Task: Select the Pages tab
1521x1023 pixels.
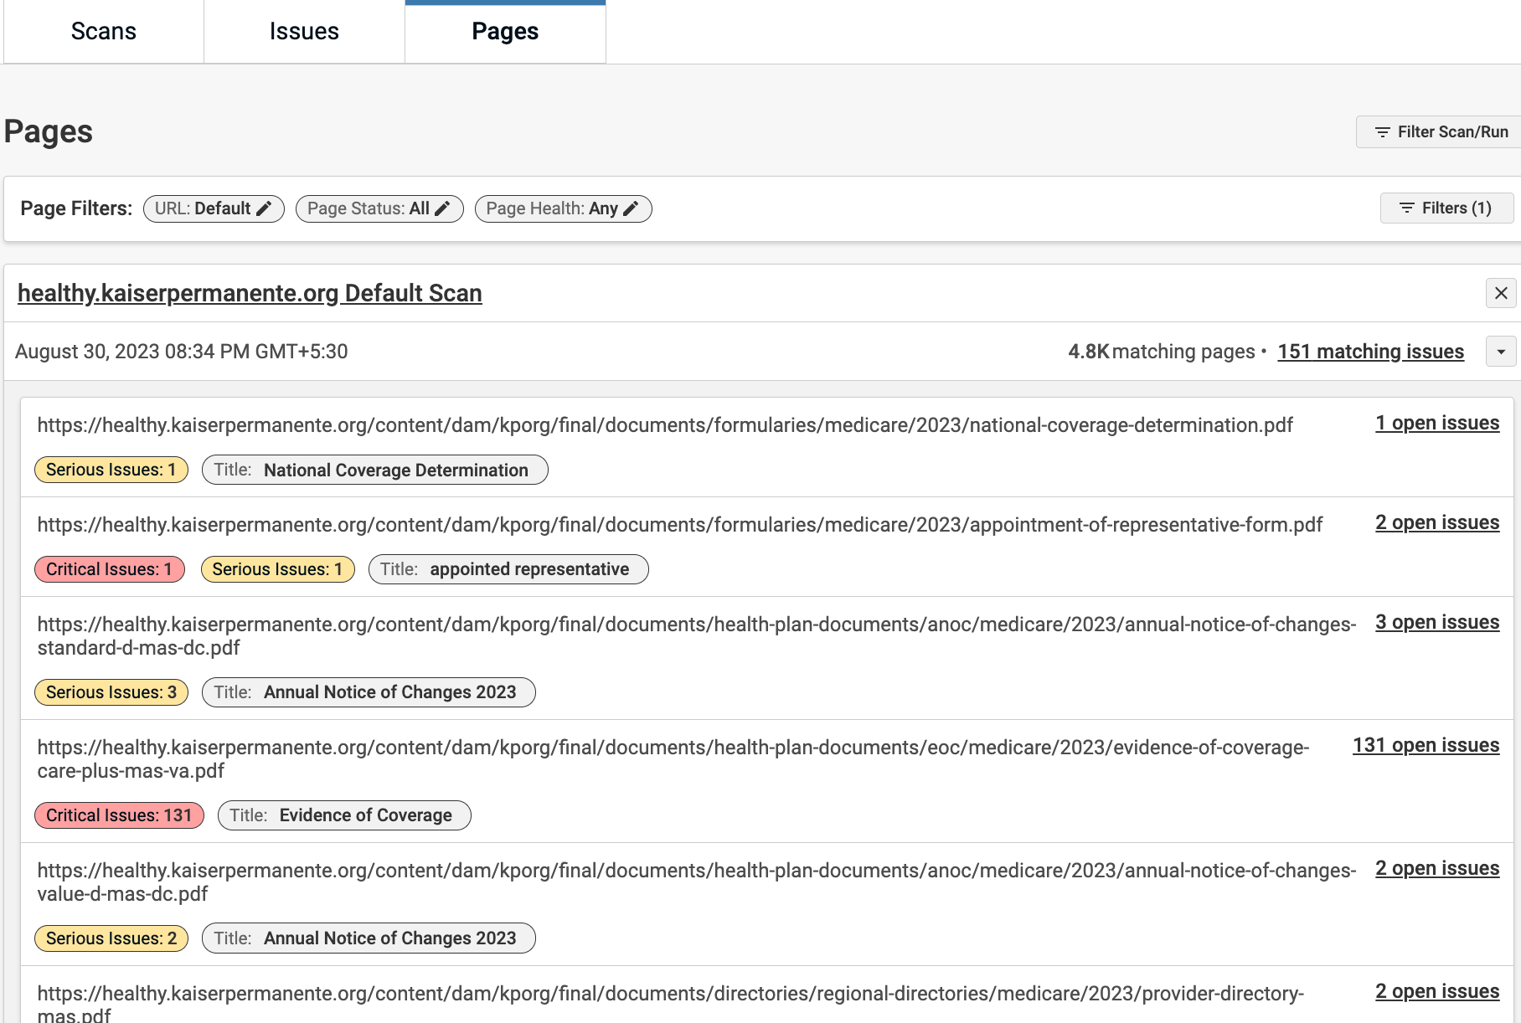Action: 505,32
